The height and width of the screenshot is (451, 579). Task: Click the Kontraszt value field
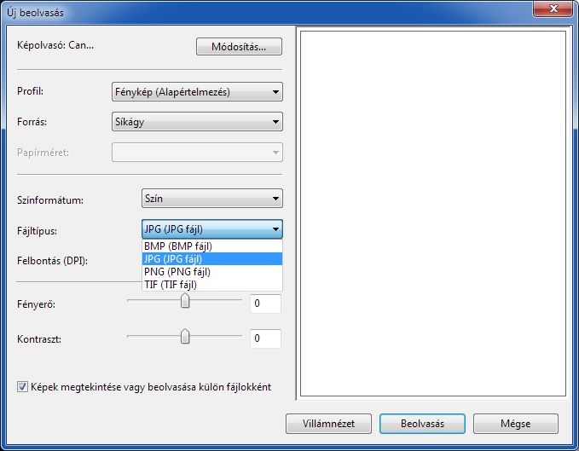pos(265,338)
